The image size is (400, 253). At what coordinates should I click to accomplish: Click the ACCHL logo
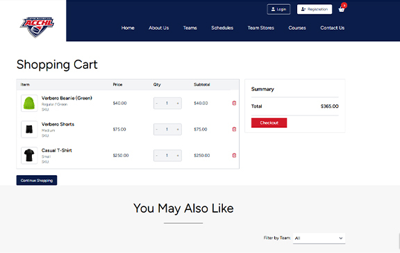[x=37, y=27]
